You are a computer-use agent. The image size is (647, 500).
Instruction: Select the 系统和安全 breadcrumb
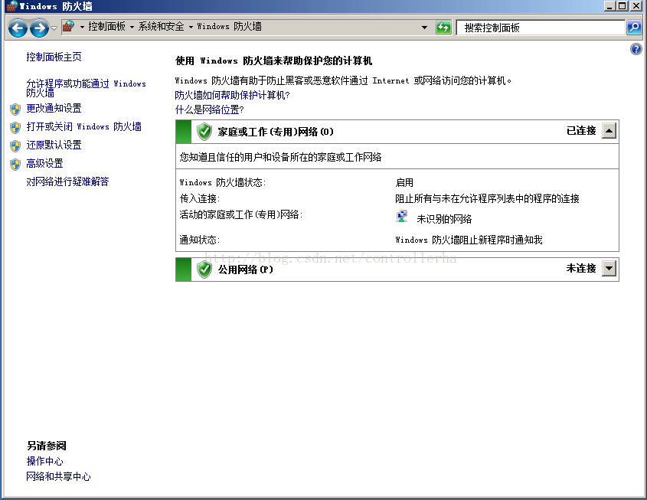pos(161,26)
